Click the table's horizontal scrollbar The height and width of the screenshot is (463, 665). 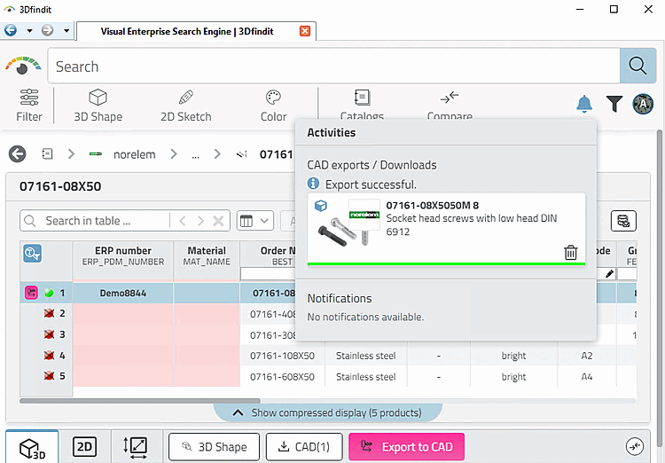[140, 401]
